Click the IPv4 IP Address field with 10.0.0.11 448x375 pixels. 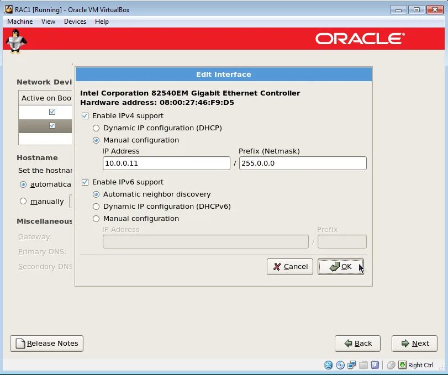166,163
